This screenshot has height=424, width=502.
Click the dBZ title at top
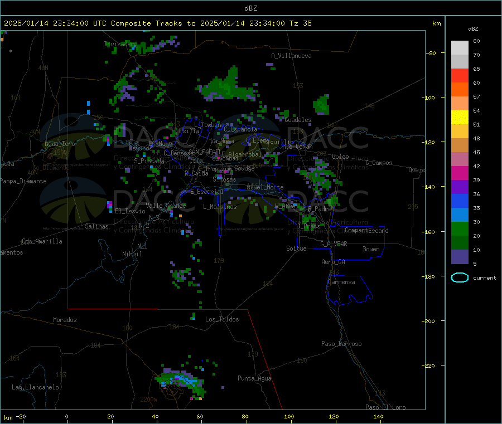click(250, 8)
